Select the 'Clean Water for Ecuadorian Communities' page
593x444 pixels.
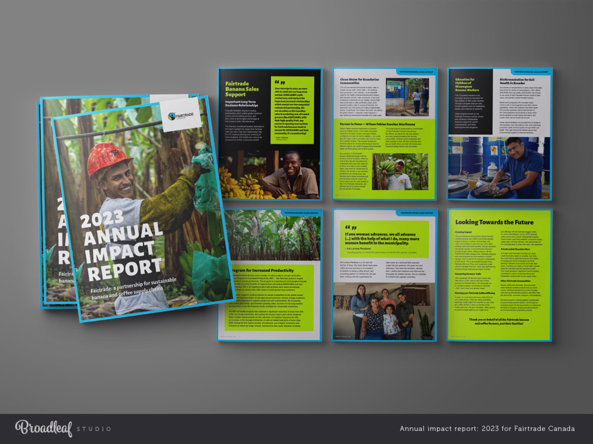385,134
